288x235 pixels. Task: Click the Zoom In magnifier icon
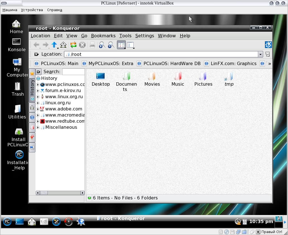(x=102, y=45)
